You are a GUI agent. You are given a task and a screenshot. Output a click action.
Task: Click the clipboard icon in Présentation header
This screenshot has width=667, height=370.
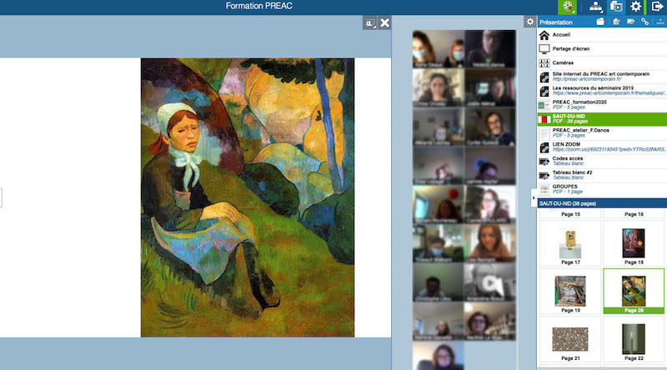[616, 22]
